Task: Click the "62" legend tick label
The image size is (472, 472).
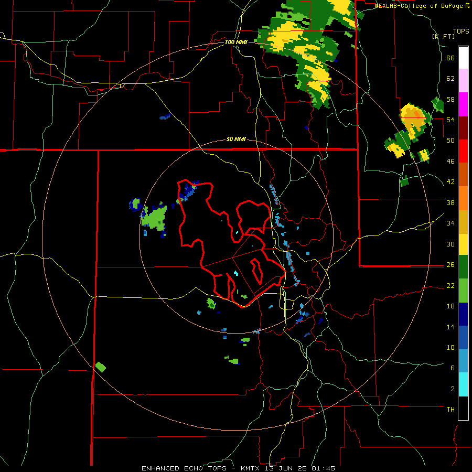Action: click(x=450, y=79)
